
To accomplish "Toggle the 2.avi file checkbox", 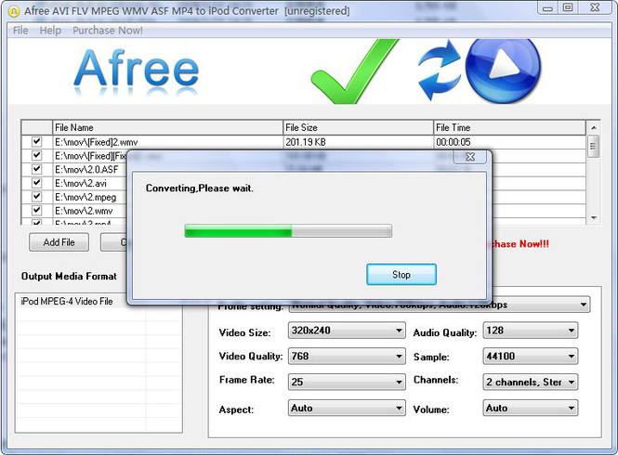I will point(36,183).
